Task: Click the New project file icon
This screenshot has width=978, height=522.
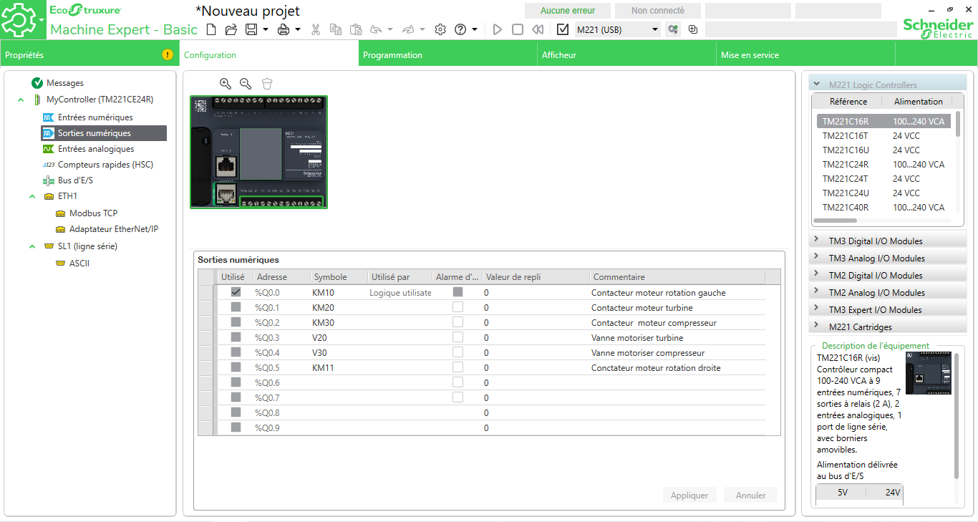Action: click(x=210, y=29)
